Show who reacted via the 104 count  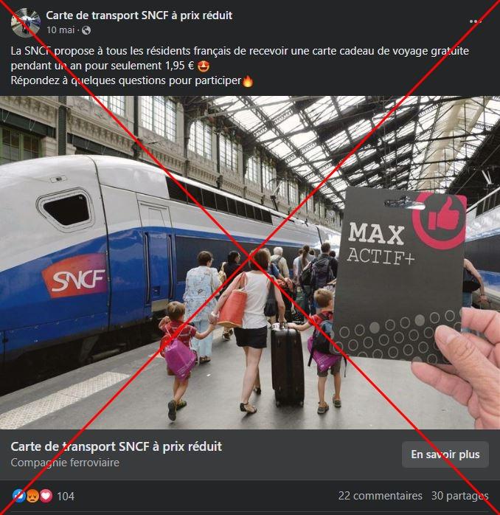pos(66,496)
